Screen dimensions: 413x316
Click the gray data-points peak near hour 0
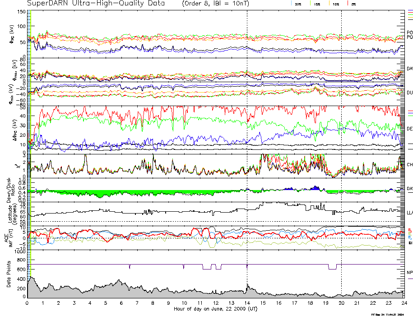tap(31, 279)
